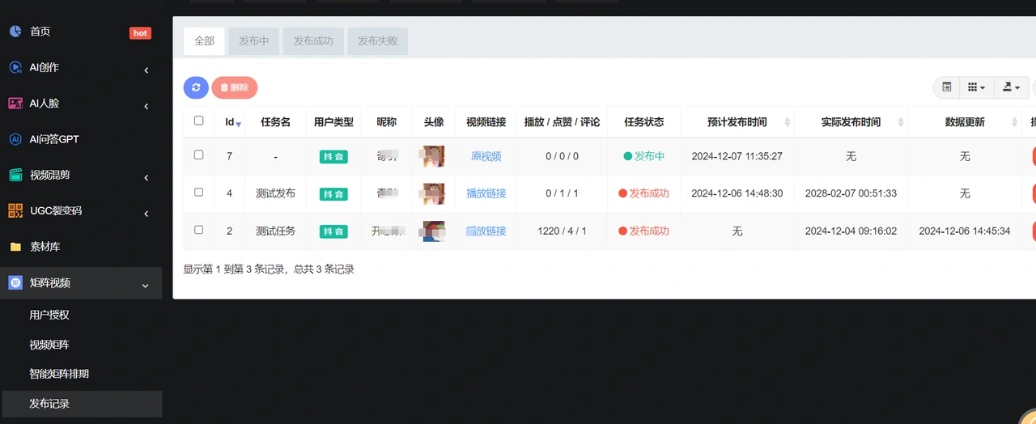This screenshot has height=424, width=1036.
Task: Click the AI创作 sidebar icon
Action: [x=15, y=67]
